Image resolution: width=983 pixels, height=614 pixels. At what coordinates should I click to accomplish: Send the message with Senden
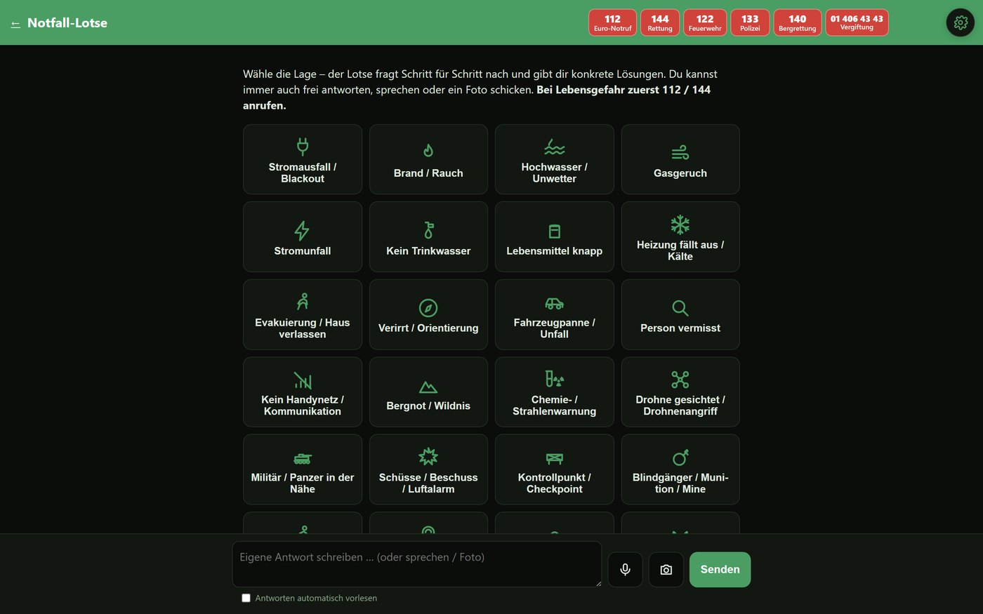point(720,570)
